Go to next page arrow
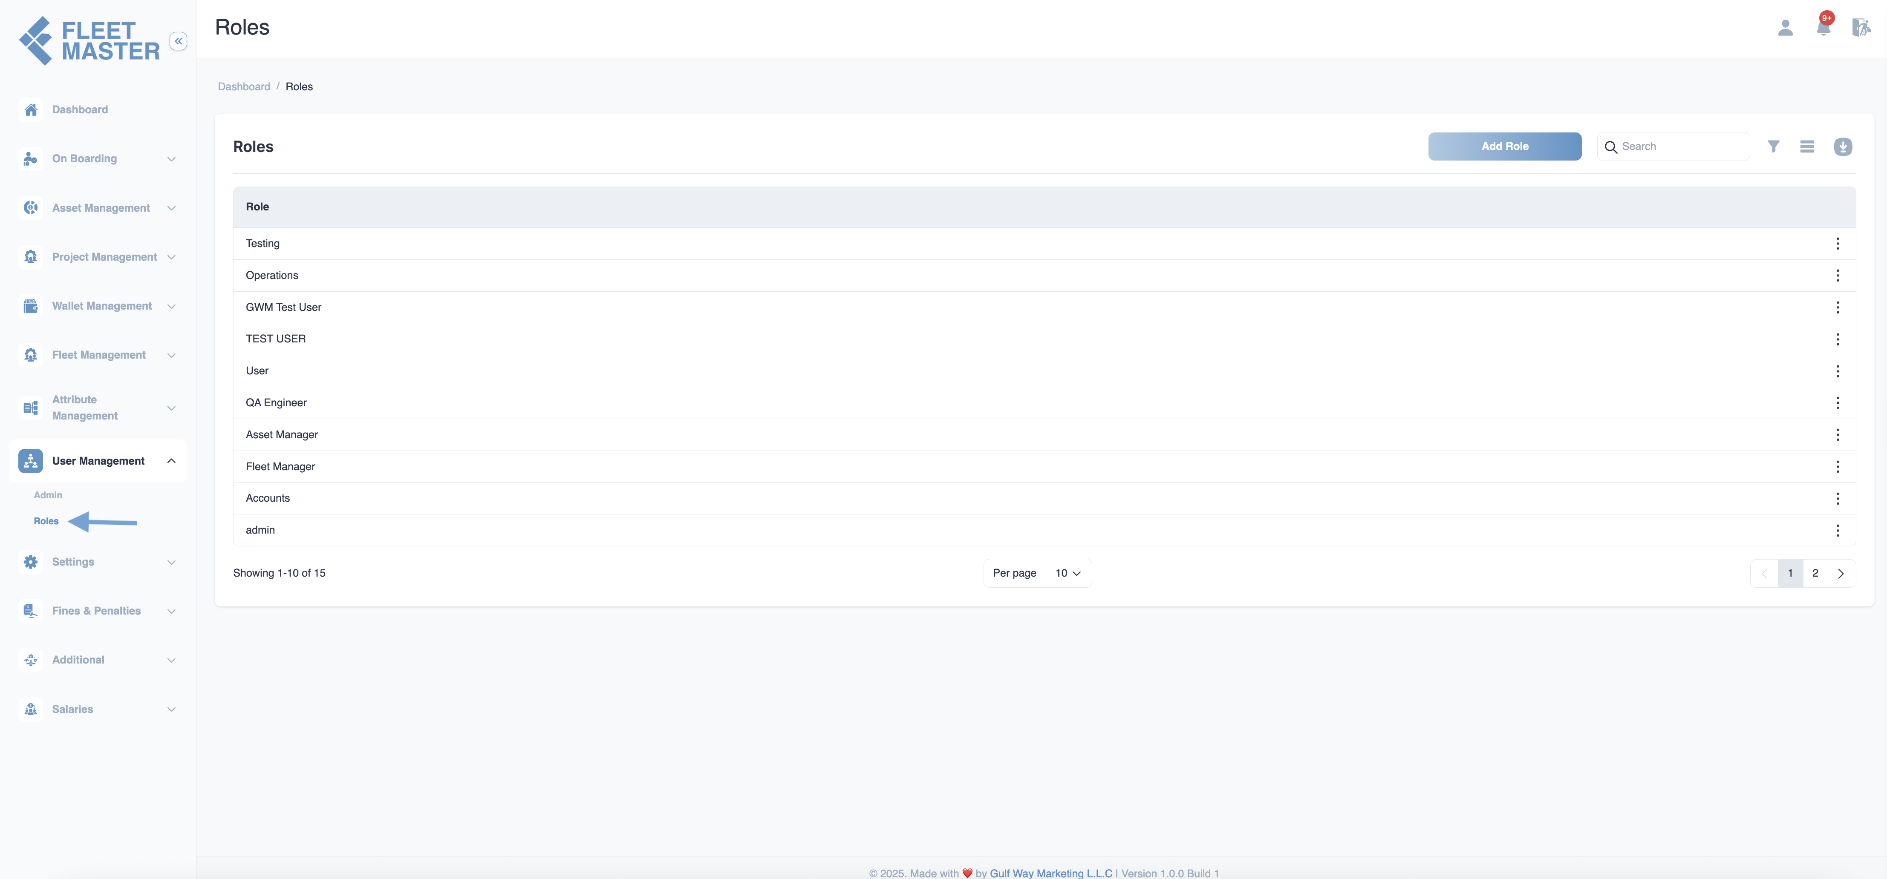 (1840, 573)
